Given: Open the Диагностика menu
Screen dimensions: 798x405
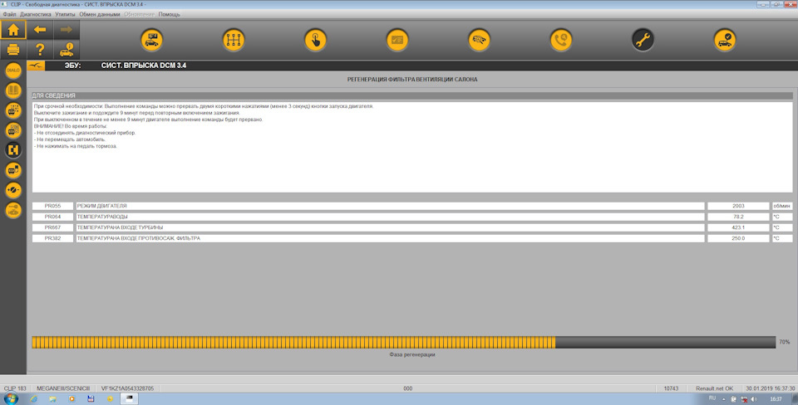Looking at the screenshot, I should (x=36, y=14).
